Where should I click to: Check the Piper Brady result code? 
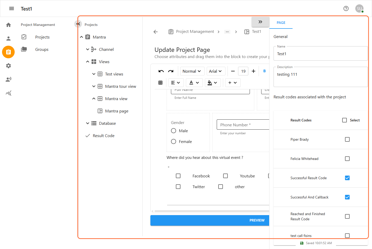click(x=347, y=139)
